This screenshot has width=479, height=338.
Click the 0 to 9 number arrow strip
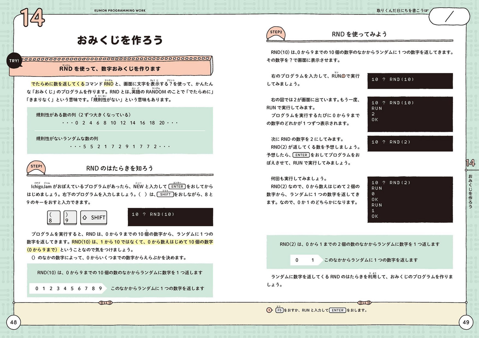[x=68, y=288]
